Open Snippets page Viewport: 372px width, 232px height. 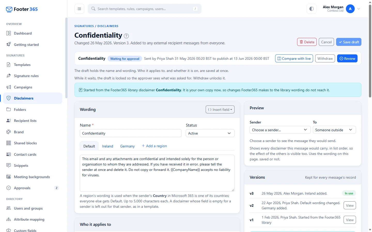(x=33, y=165)
